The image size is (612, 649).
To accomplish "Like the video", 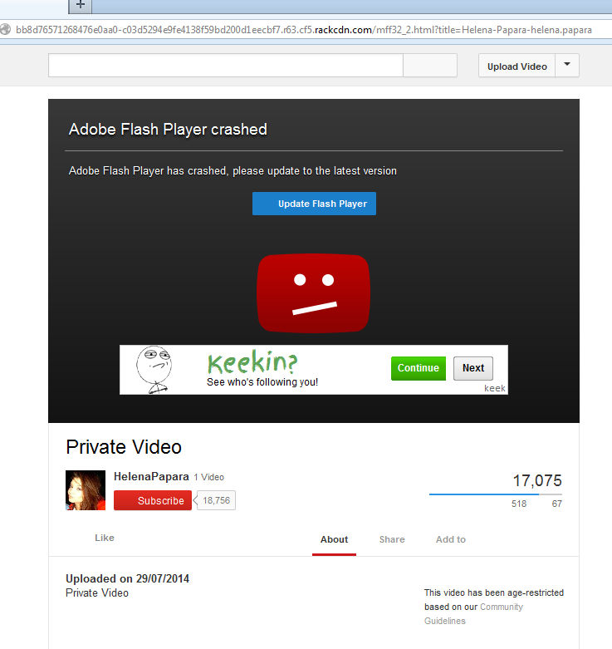I will coord(104,538).
